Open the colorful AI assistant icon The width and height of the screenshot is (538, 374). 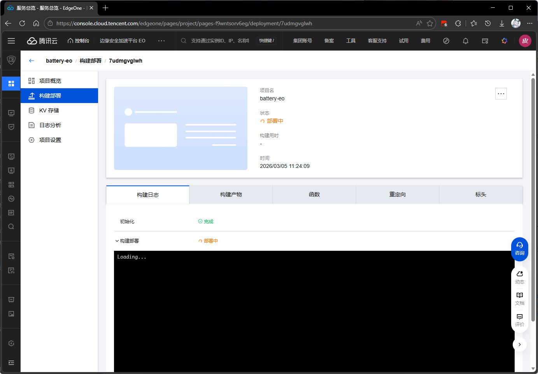tap(505, 41)
